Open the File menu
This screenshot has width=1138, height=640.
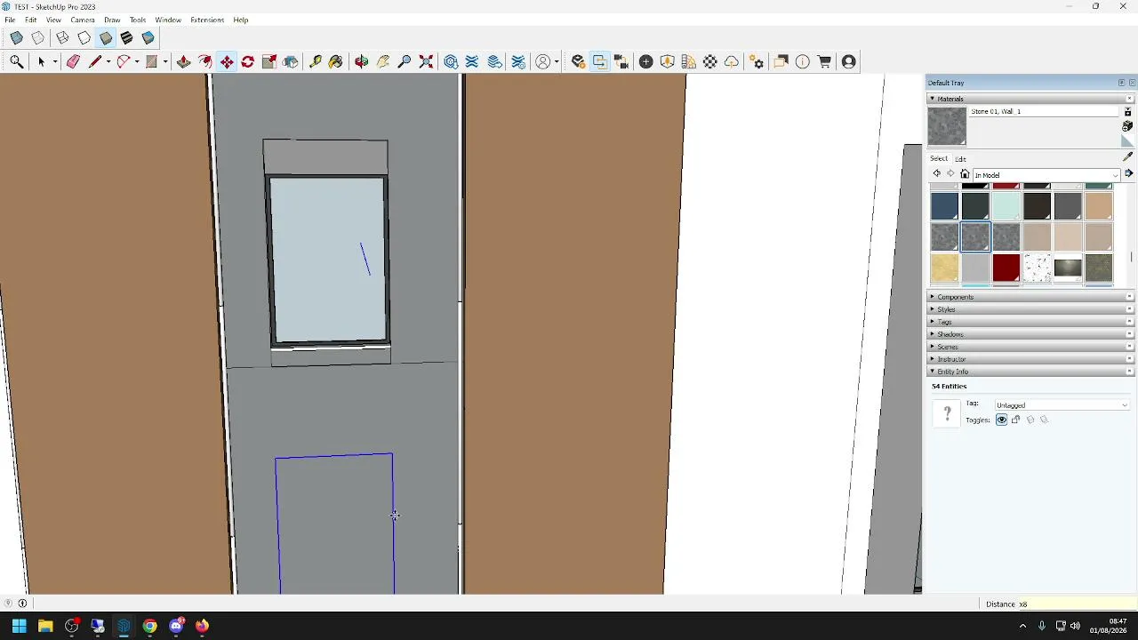(x=10, y=20)
